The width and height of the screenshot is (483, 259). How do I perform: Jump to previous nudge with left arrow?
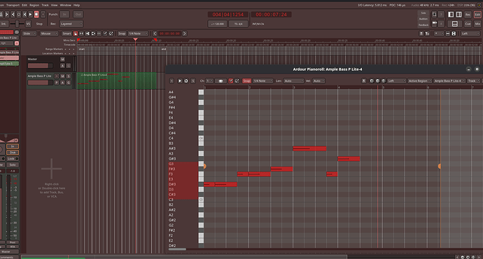click(155, 34)
